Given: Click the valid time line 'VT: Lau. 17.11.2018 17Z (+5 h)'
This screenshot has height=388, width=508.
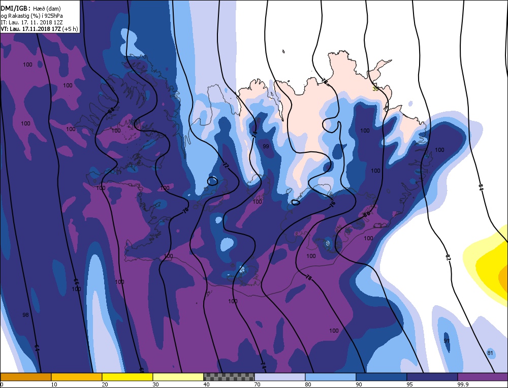Looking at the screenshot, I should click(39, 29).
